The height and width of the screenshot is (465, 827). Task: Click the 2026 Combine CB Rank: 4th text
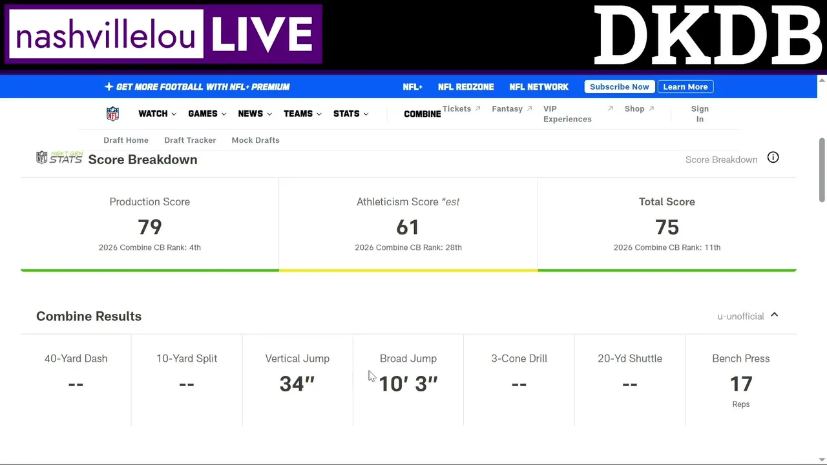[x=150, y=247]
